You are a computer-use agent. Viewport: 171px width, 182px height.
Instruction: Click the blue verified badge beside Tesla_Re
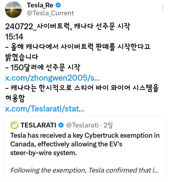coord(58,5)
